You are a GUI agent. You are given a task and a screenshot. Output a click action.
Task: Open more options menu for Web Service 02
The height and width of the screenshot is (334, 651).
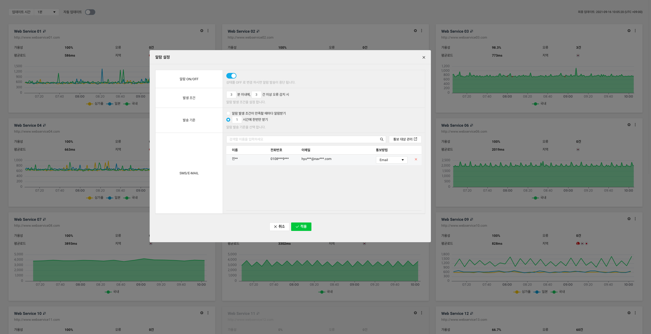pos(422,31)
